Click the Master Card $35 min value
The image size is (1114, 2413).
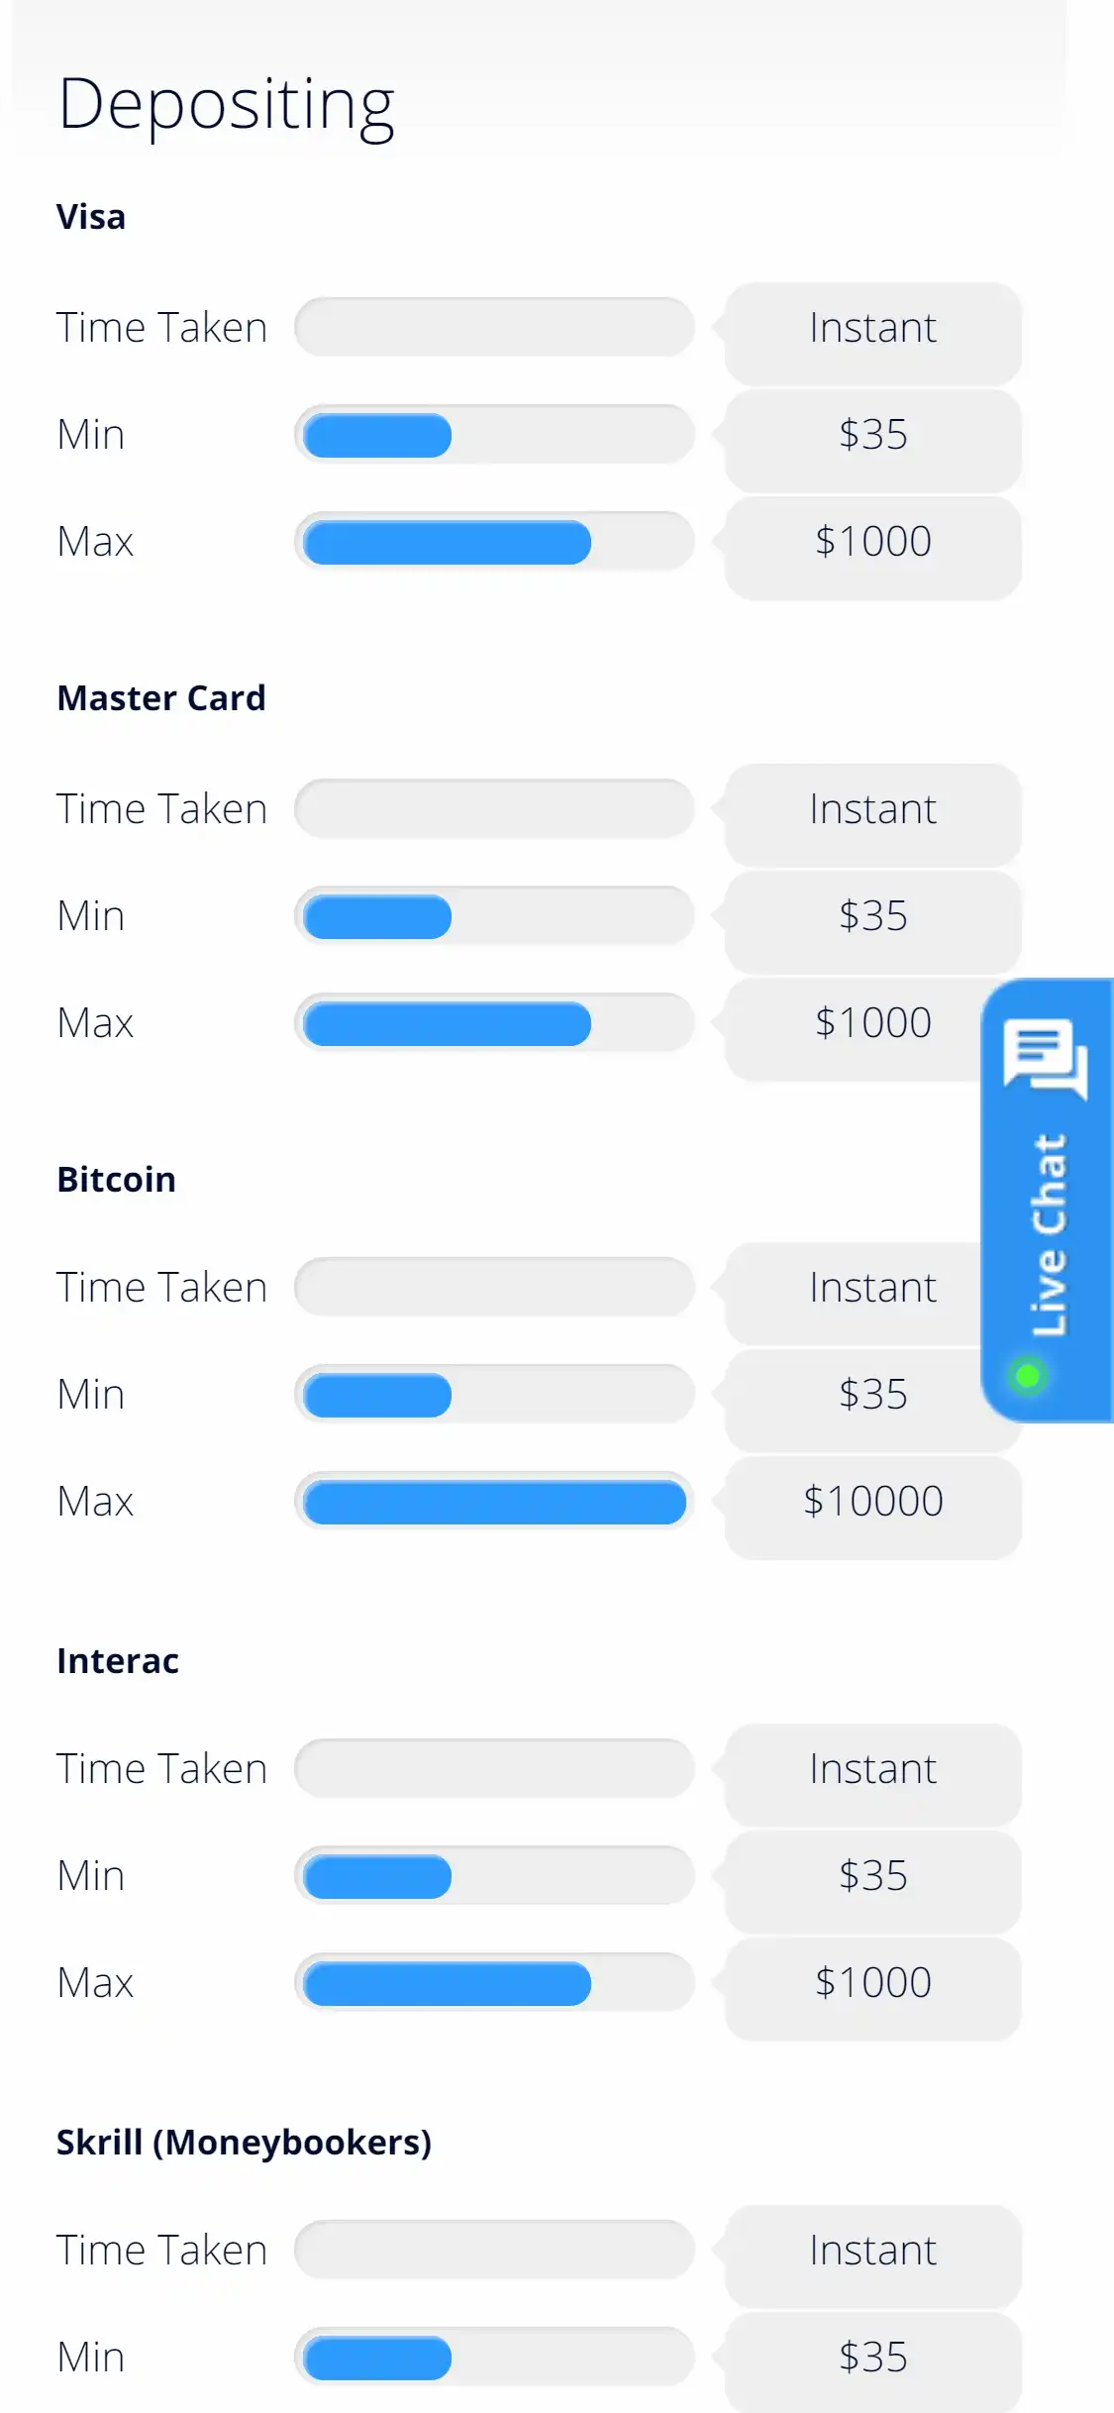pos(872,916)
